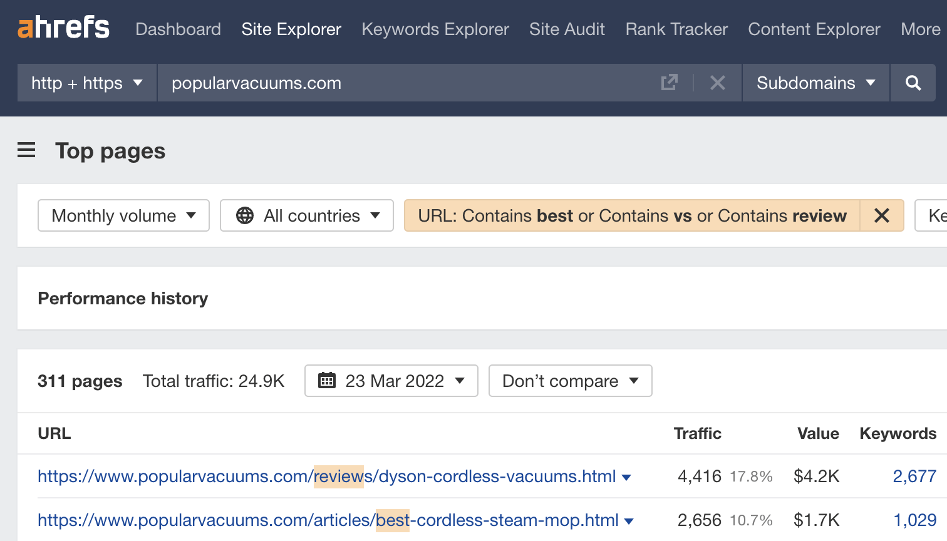Remove the URL contains filter via its X
This screenshot has width=947, height=541.
pyautogui.click(x=882, y=215)
